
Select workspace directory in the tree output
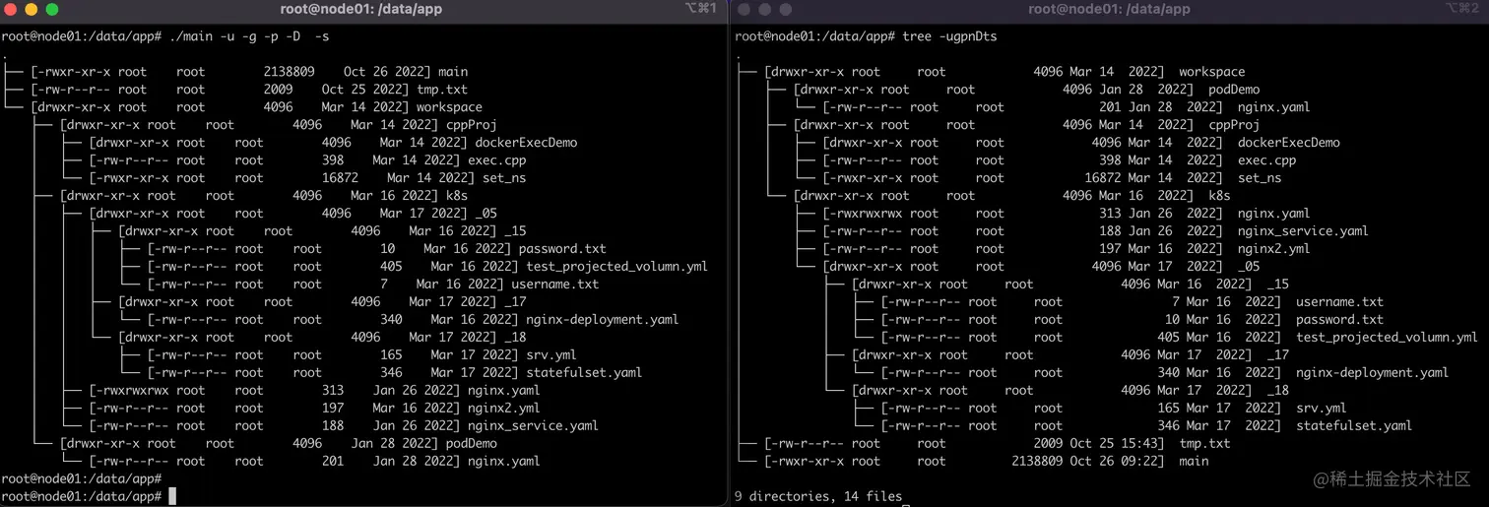point(1211,72)
